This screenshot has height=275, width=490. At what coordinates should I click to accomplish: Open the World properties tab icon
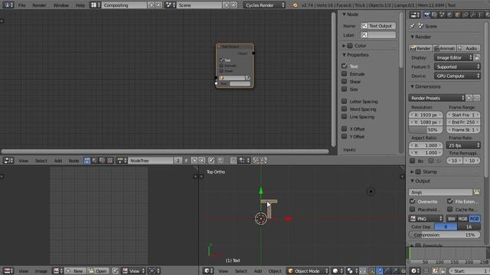click(449, 15)
